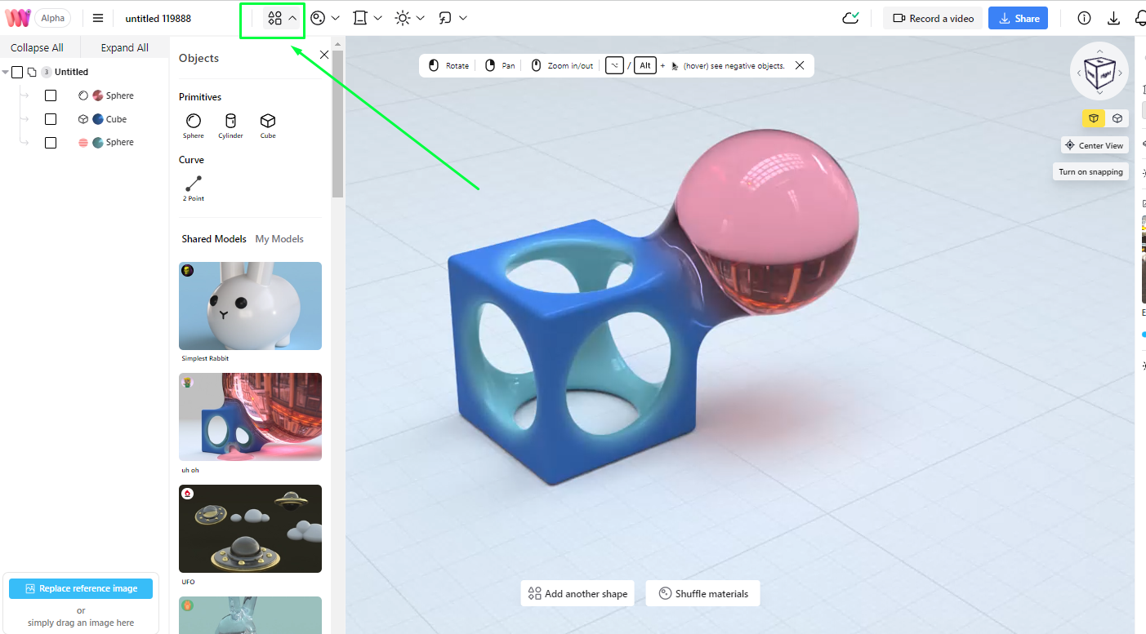This screenshot has width=1146, height=634.
Task: Dismiss the mouse controls hint bar
Action: [x=800, y=65]
